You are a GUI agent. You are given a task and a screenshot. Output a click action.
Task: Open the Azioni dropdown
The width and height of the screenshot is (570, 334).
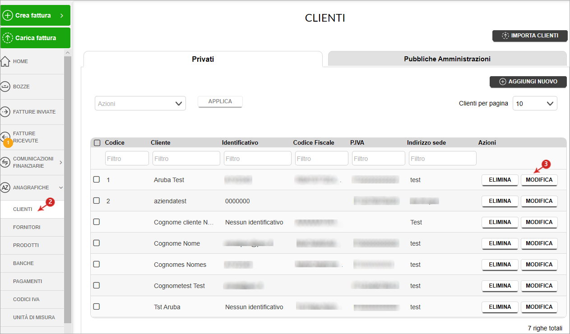140,103
